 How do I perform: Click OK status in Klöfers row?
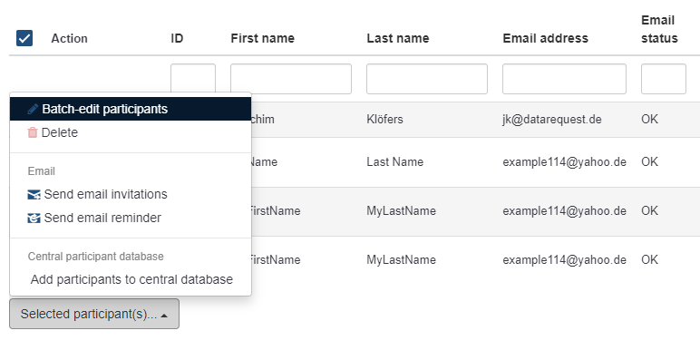pyautogui.click(x=649, y=120)
